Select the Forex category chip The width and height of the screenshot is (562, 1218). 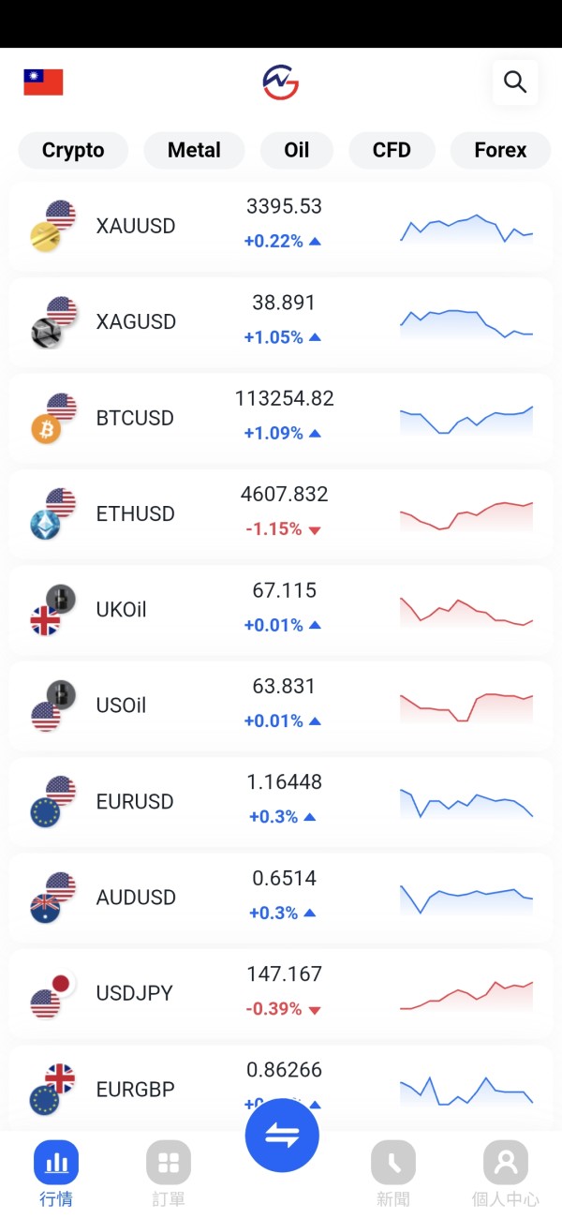point(500,150)
